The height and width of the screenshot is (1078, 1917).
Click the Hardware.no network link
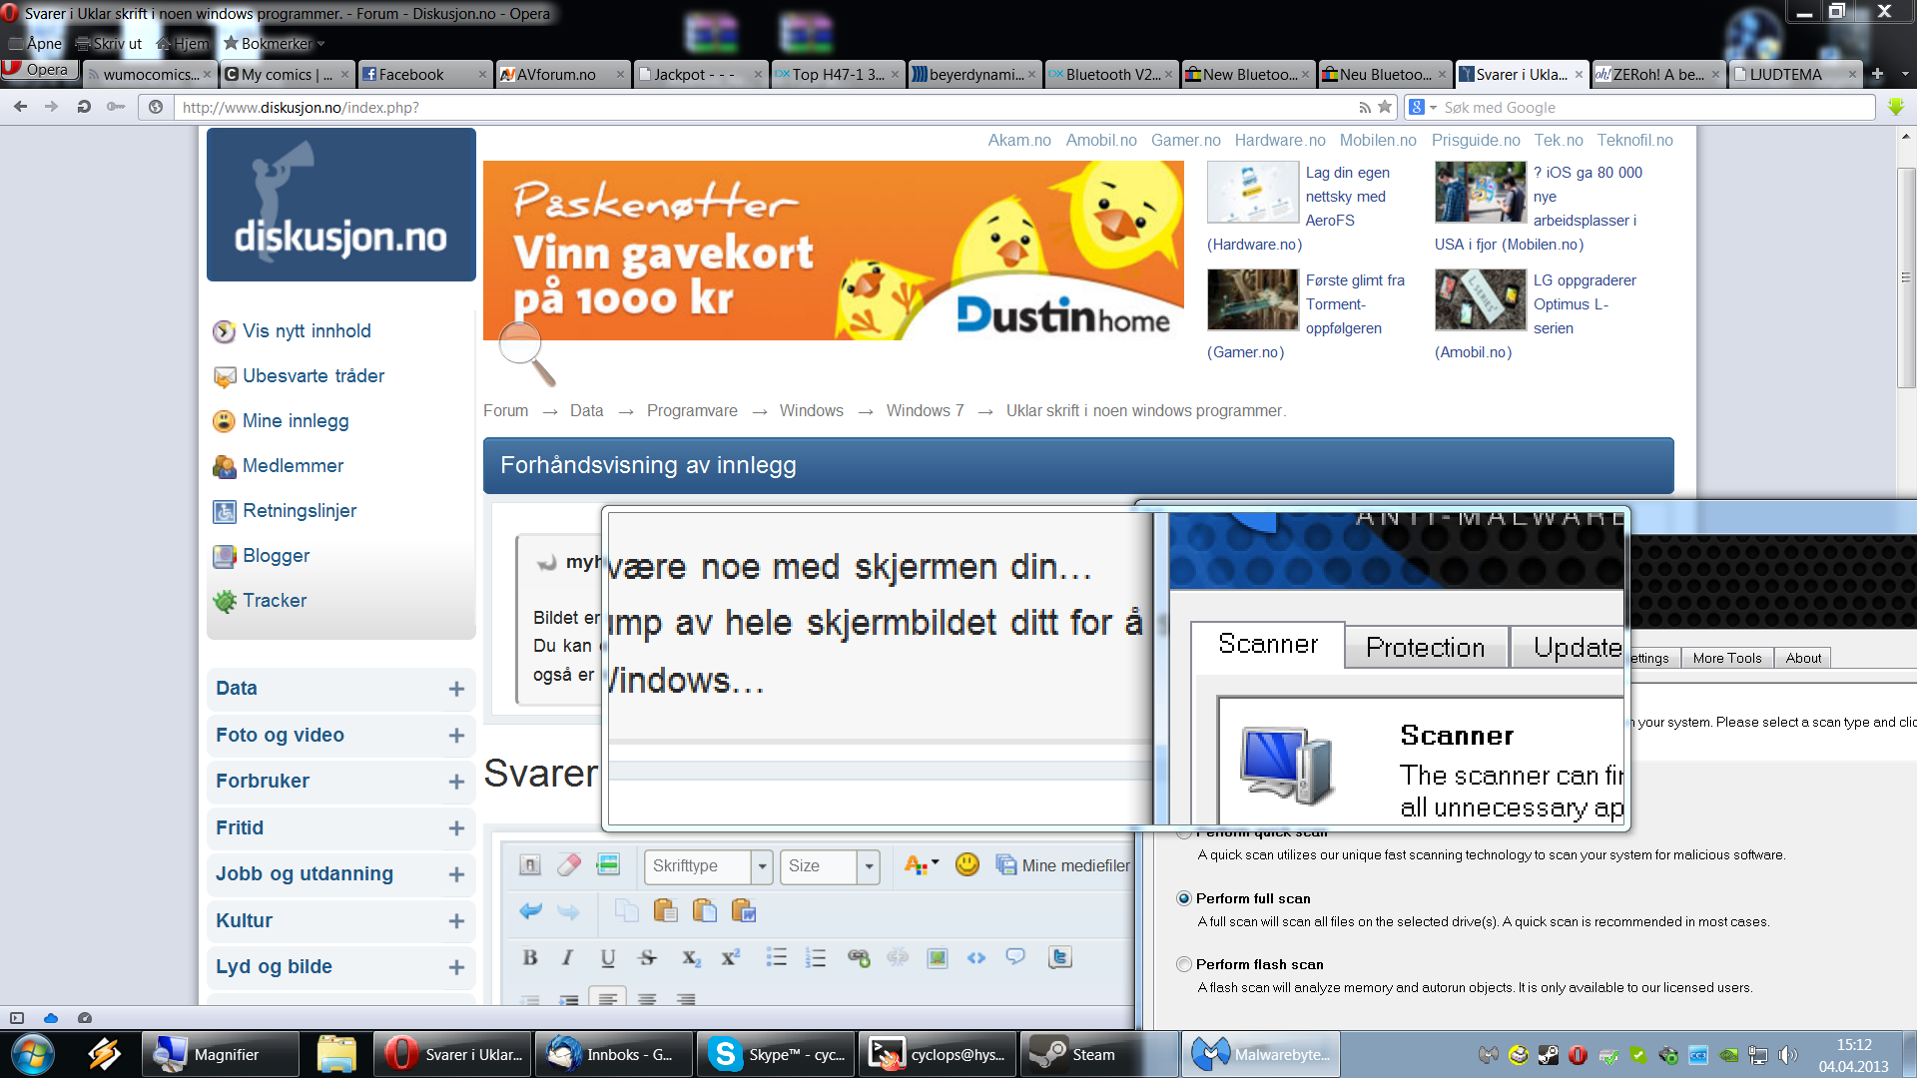pos(1280,140)
